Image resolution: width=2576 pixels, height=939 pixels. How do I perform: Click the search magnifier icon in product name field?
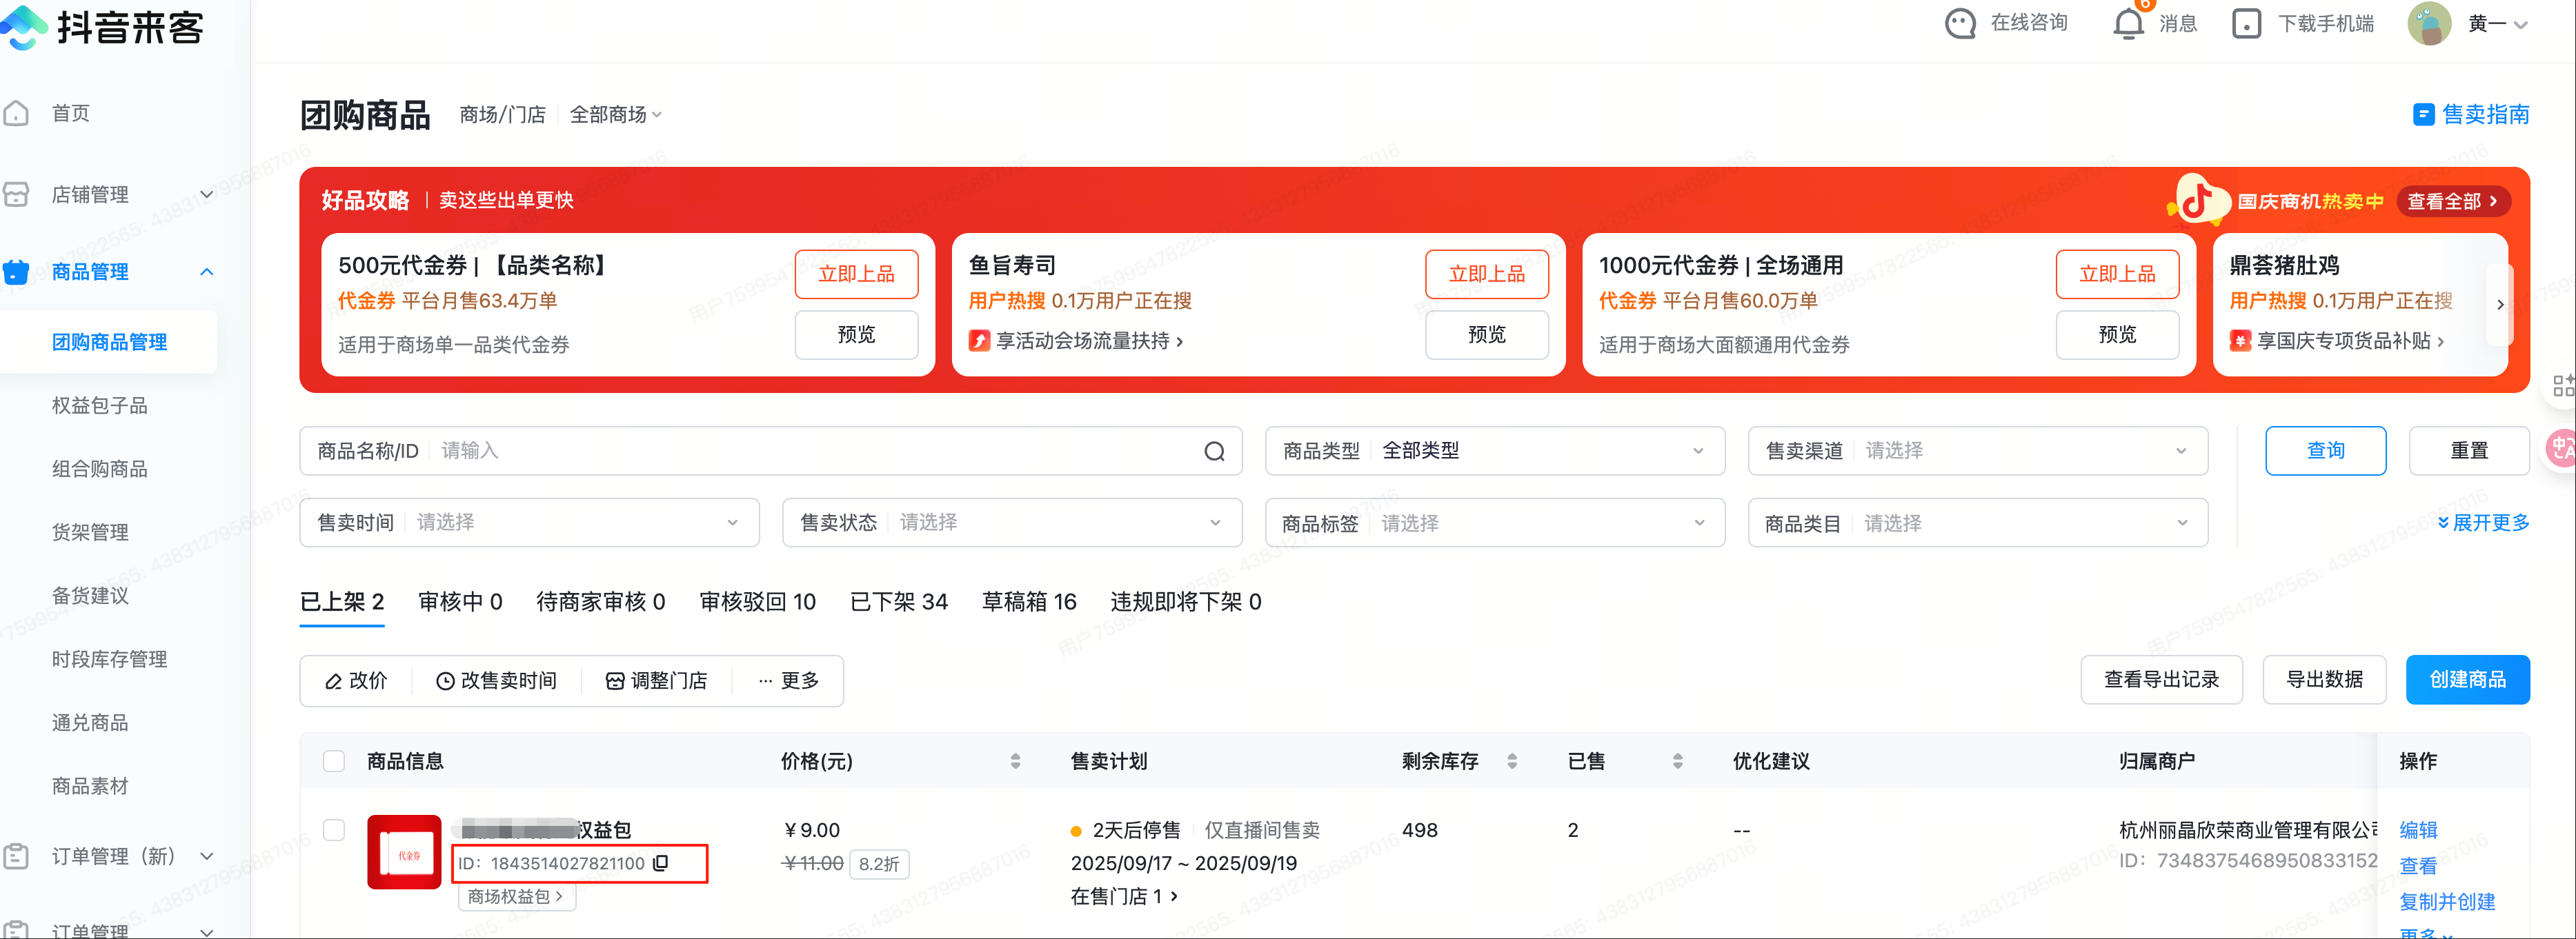[x=1214, y=452]
